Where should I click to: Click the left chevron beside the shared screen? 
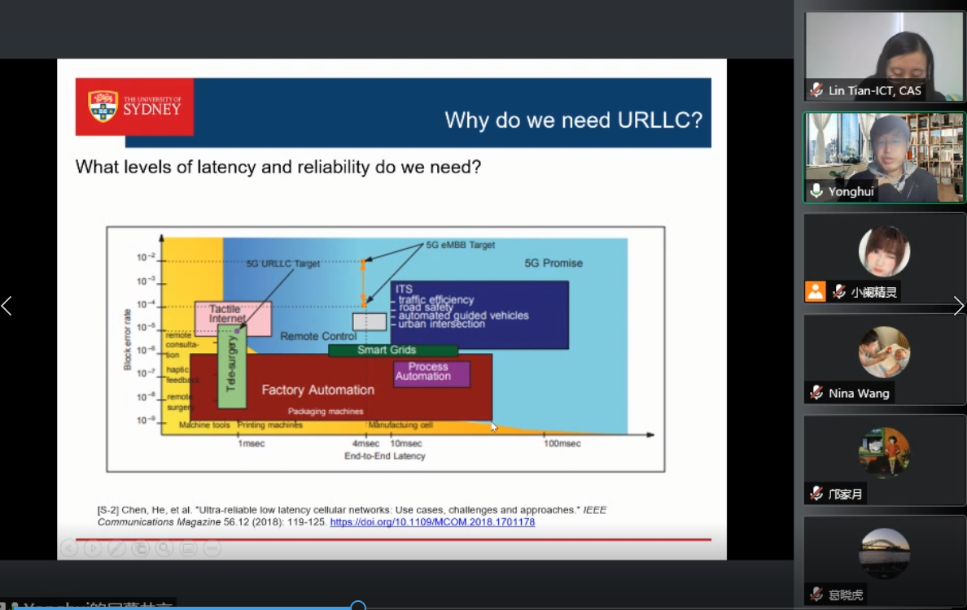coord(7,306)
